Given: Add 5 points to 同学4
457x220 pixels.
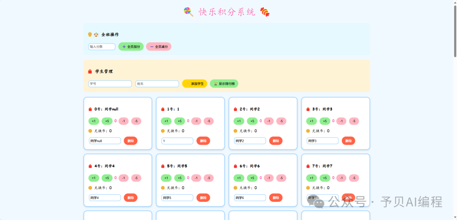Looking at the screenshot, I should point(107,178).
